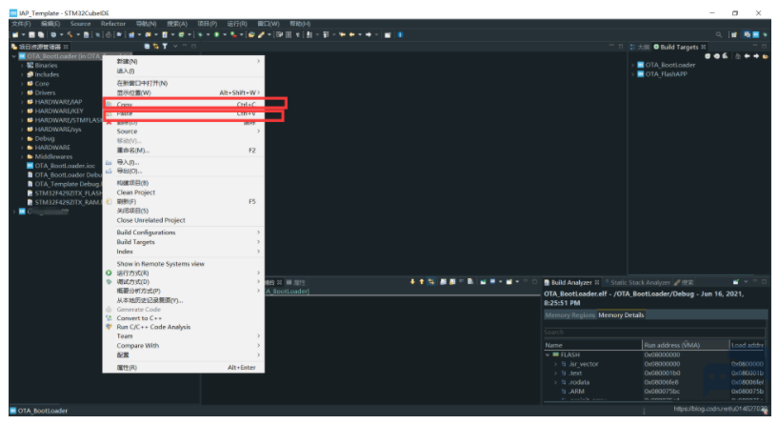Open Build Configurations submenu

click(184, 232)
